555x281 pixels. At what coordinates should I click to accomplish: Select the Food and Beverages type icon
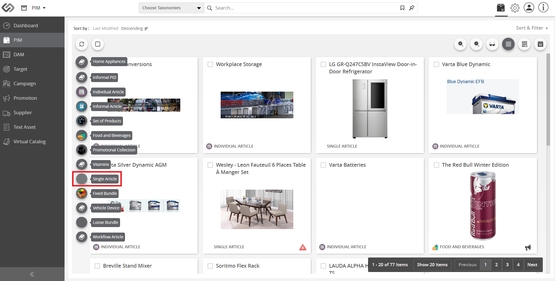point(82,135)
